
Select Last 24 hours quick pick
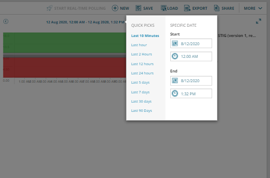tap(142, 73)
